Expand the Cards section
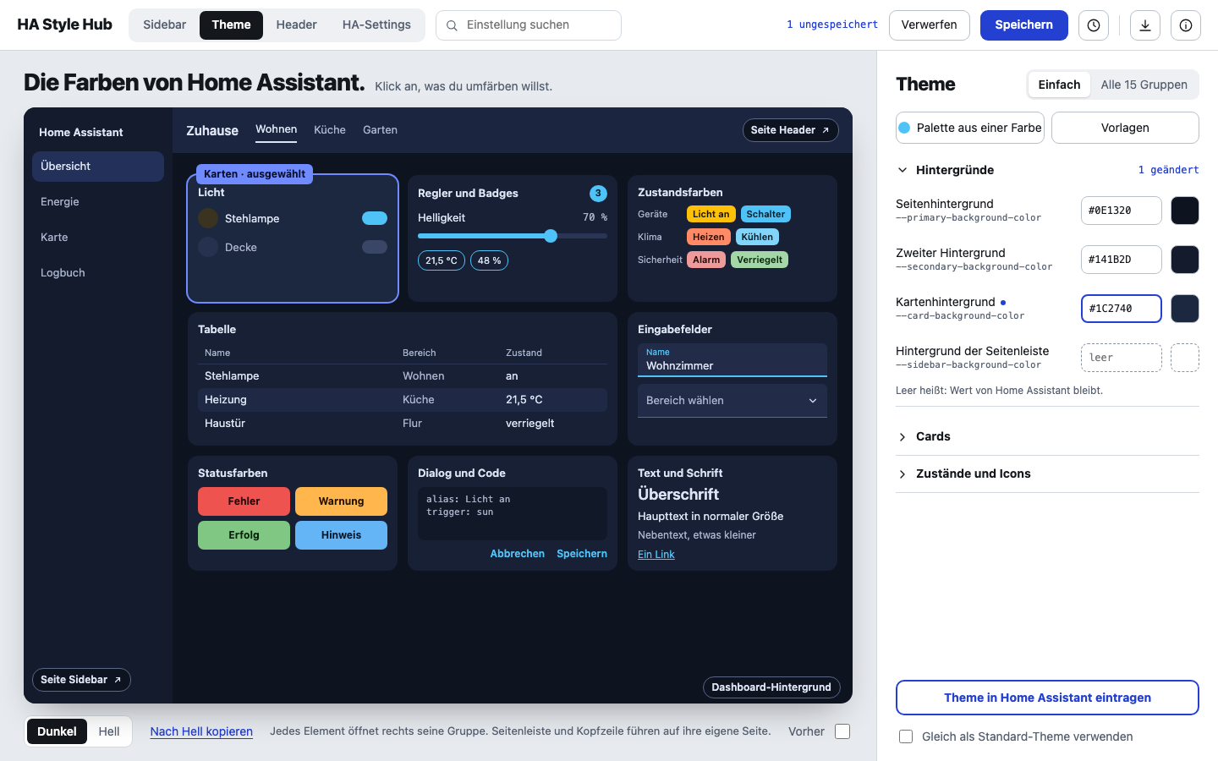 point(1047,436)
